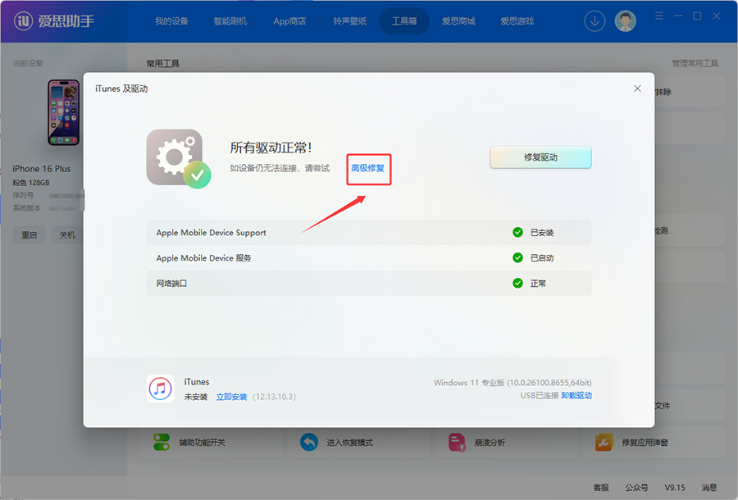Image resolution: width=738 pixels, height=500 pixels.
Task: Open 爱思游戏 tab
Action: 517,21
